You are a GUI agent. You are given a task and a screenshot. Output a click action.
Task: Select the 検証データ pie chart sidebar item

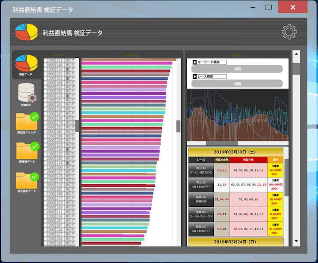pyautogui.click(x=26, y=65)
